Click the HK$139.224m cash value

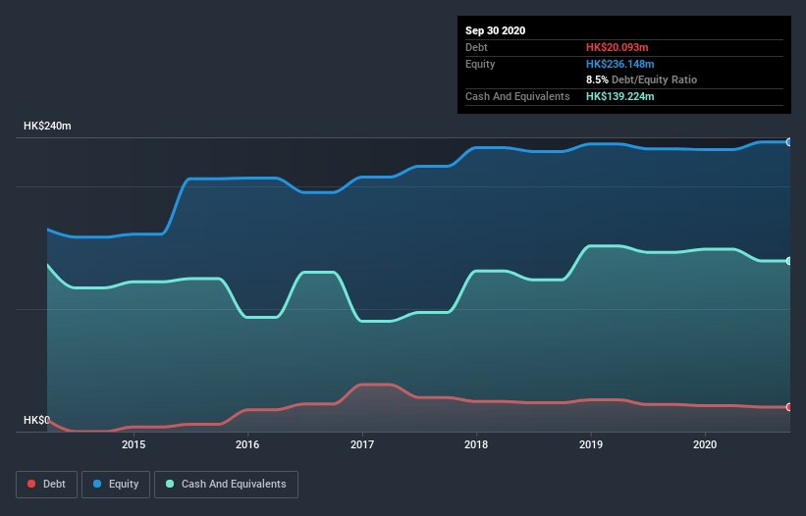point(619,96)
